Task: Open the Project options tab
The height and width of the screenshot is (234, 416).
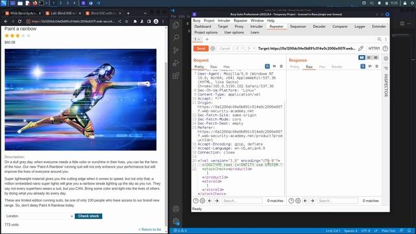Action: coord(206,32)
